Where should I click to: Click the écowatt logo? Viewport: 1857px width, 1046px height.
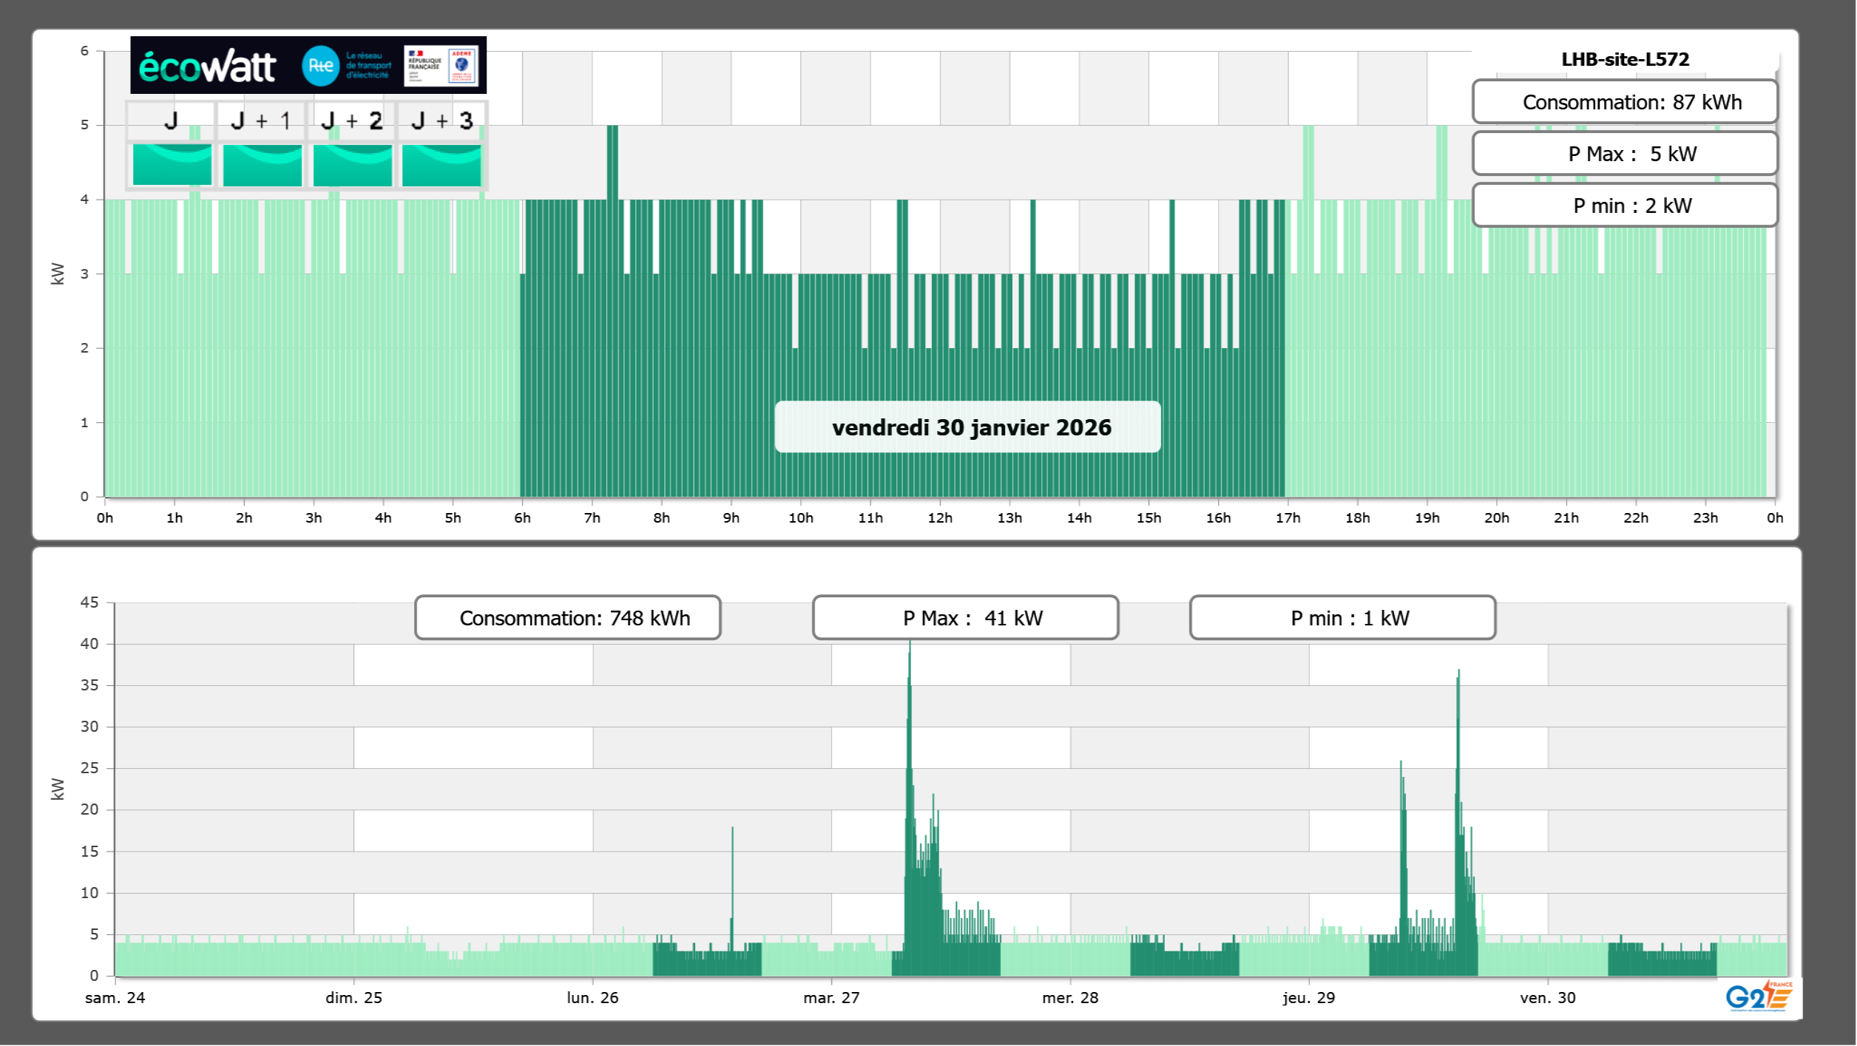tap(207, 67)
